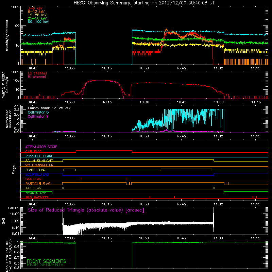The width and height of the screenshot is (272, 272).
Task: Click the vertical 'Flags' axis label
Action: click(14, 170)
